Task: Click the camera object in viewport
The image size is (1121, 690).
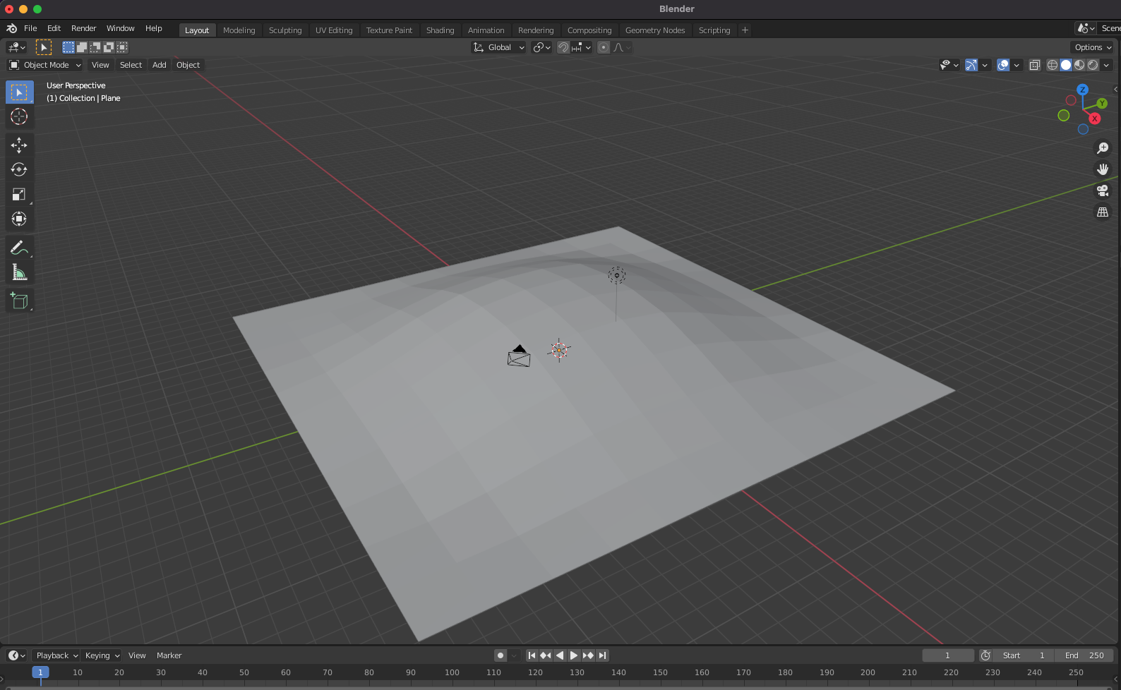Action: (519, 356)
